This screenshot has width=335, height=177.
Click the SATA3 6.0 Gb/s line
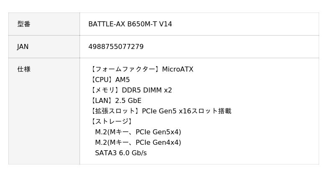121,153
